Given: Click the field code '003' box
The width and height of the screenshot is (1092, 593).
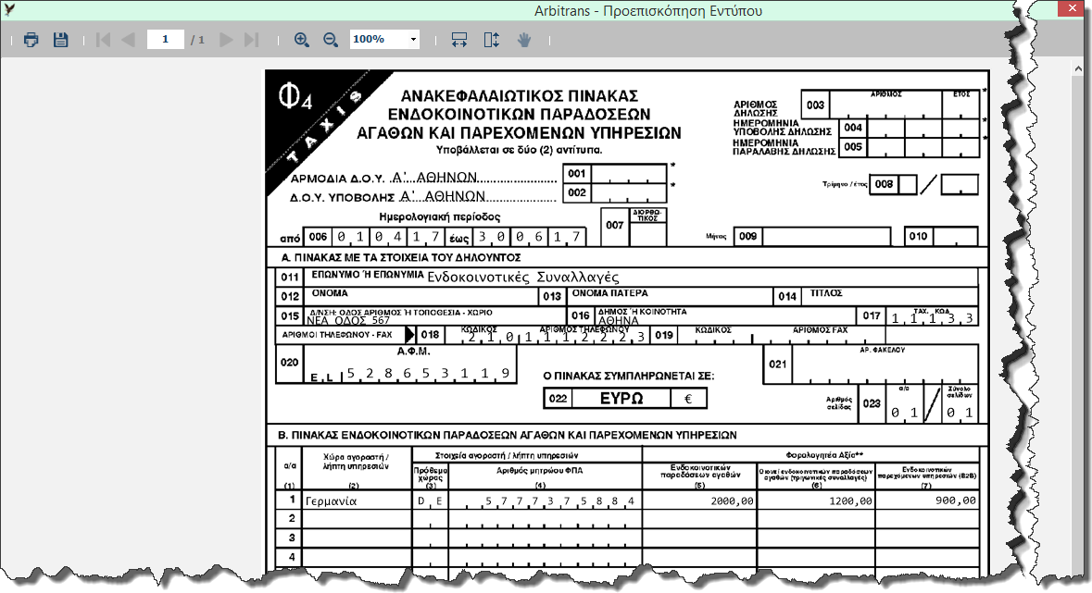Looking at the screenshot, I should coord(815,105).
